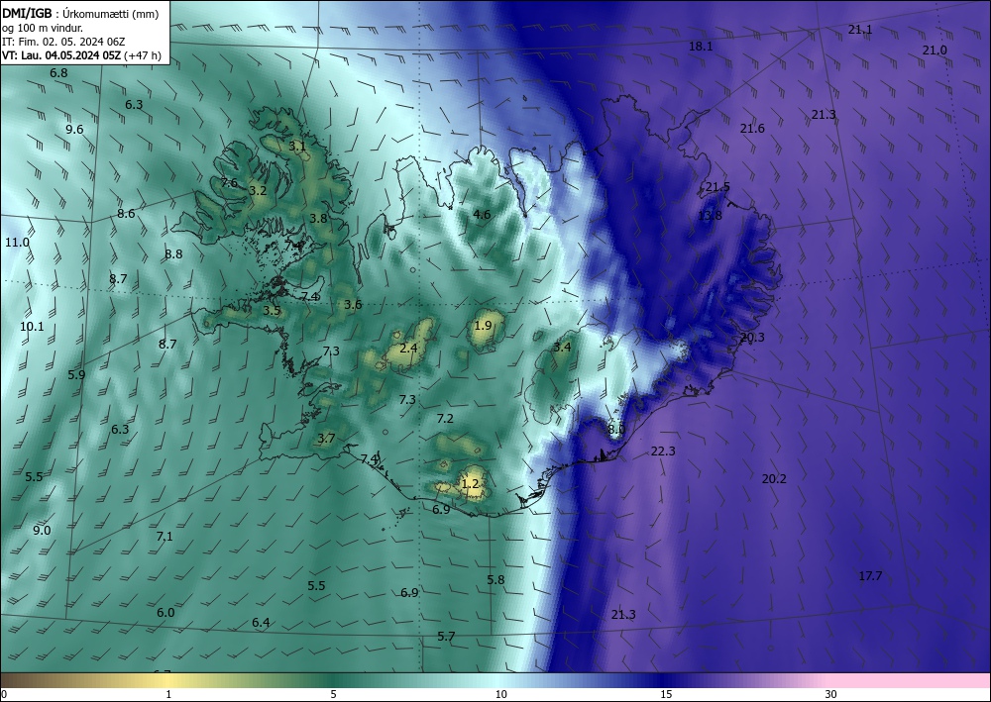Screen dimensions: 991x702
Task: Select the "3.7" value on Reykjanes
Action: [326, 438]
